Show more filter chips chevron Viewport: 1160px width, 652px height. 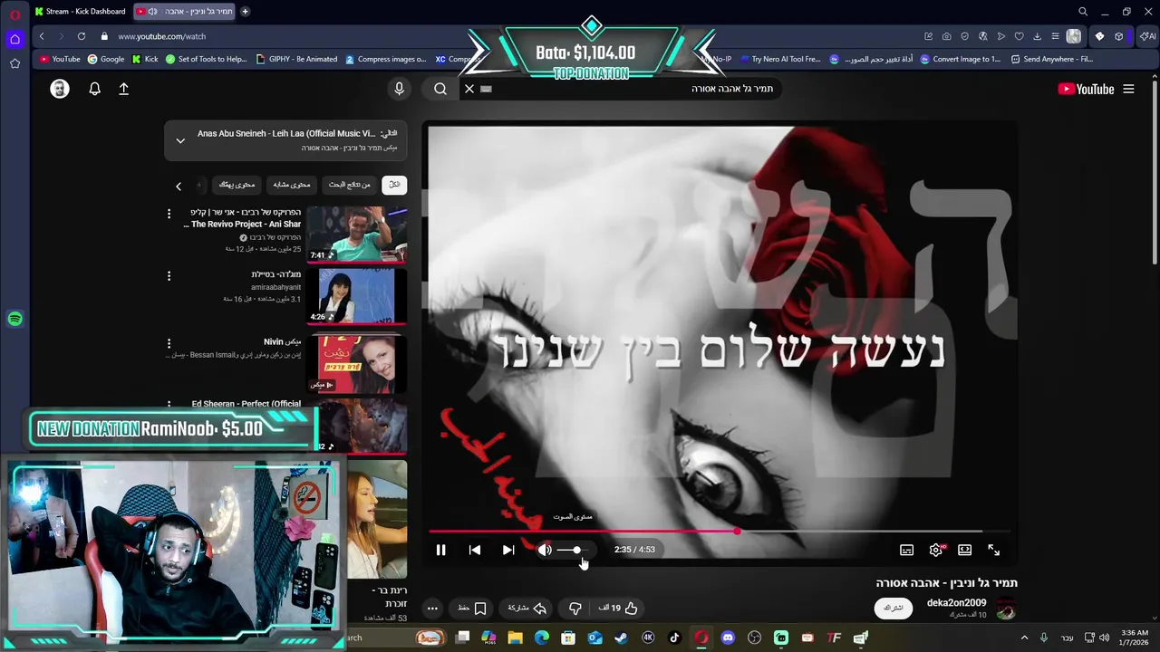(x=179, y=186)
